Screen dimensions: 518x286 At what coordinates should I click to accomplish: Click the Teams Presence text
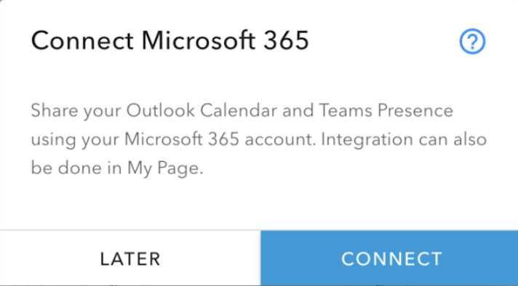pyautogui.click(x=386, y=110)
